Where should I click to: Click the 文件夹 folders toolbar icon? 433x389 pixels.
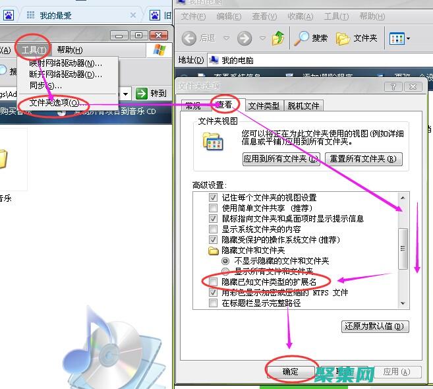343,38
